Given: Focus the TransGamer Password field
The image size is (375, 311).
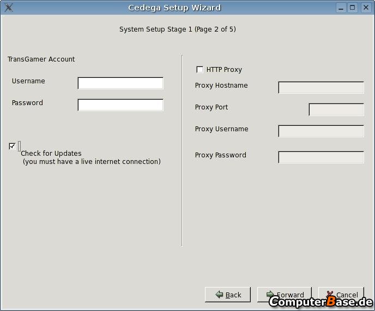Looking at the screenshot, I should 120,105.
